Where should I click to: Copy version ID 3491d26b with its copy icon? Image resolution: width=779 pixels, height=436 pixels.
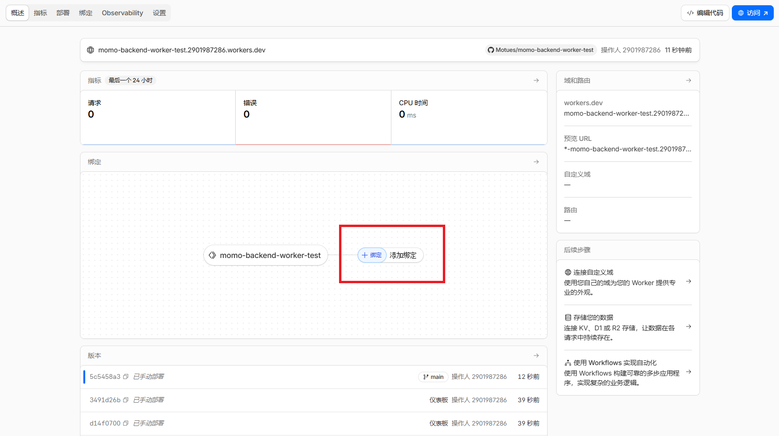(126, 400)
